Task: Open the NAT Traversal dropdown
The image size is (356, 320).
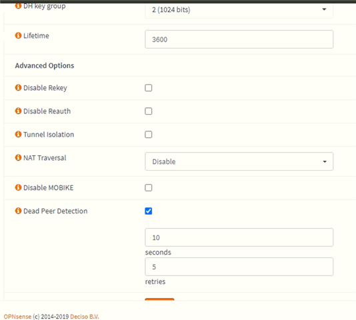Action: [239, 161]
